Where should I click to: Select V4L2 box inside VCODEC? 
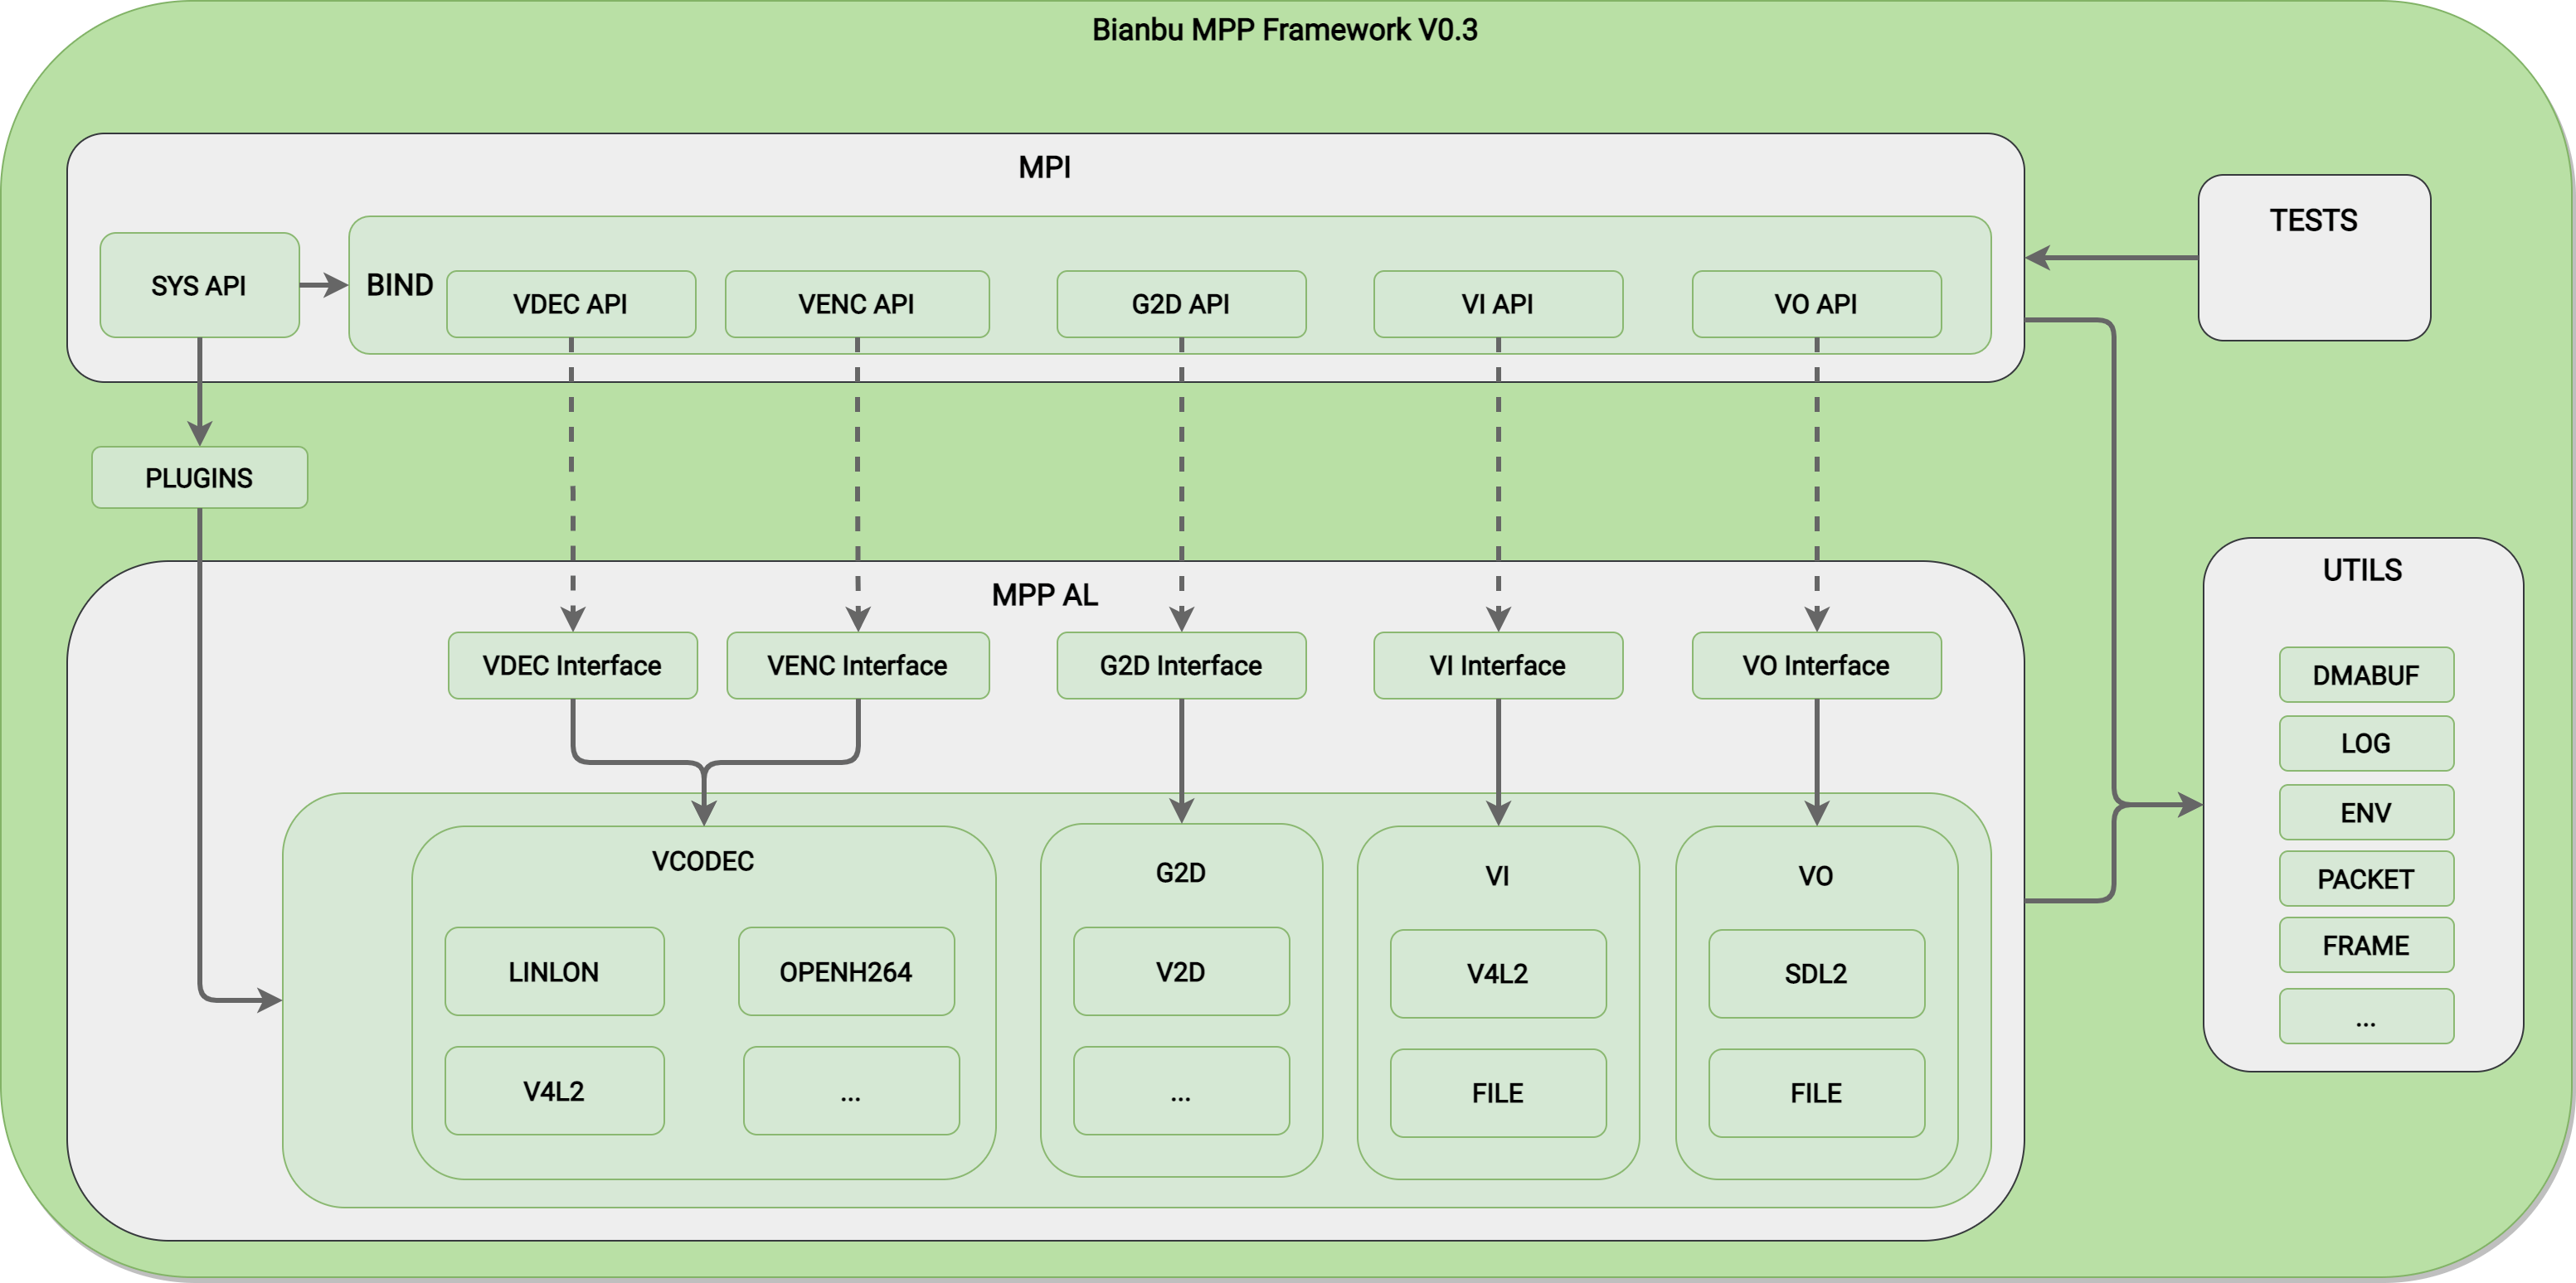[x=554, y=1092]
